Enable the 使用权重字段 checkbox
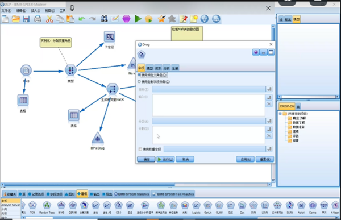The height and width of the screenshot is (220, 341). (140, 149)
